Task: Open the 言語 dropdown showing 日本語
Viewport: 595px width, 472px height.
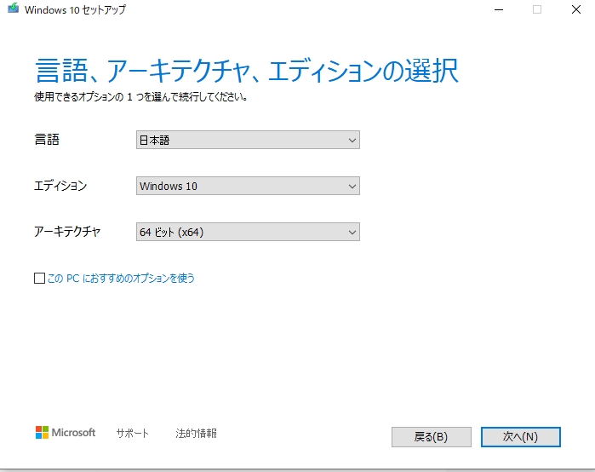Action: point(248,140)
